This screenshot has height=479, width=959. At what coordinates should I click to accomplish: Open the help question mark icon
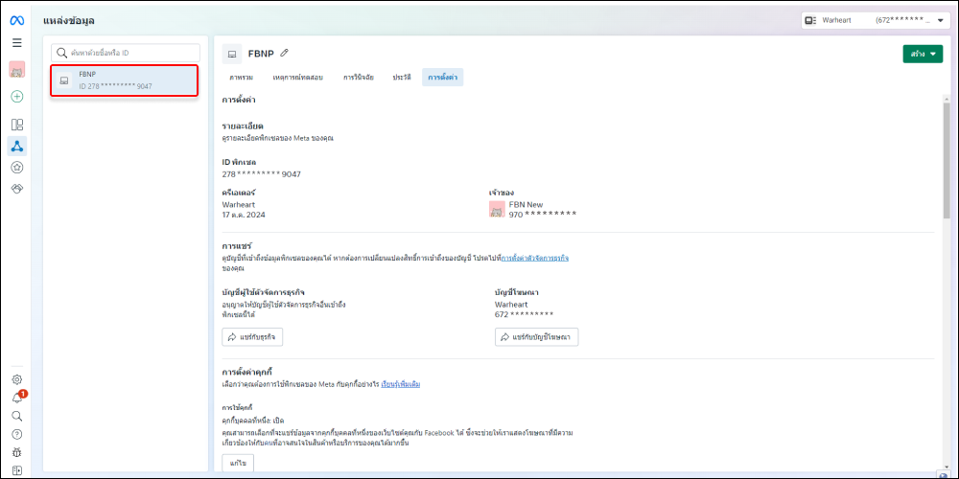coord(17,434)
